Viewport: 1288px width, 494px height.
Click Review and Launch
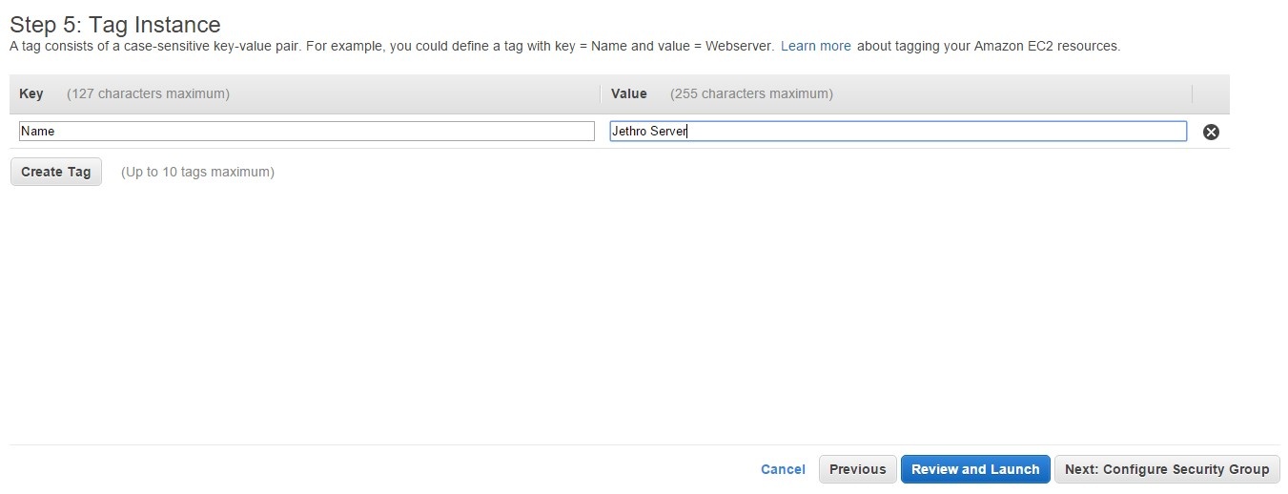[975, 469]
